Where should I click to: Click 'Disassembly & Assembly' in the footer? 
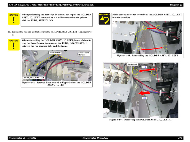click(x=22, y=138)
